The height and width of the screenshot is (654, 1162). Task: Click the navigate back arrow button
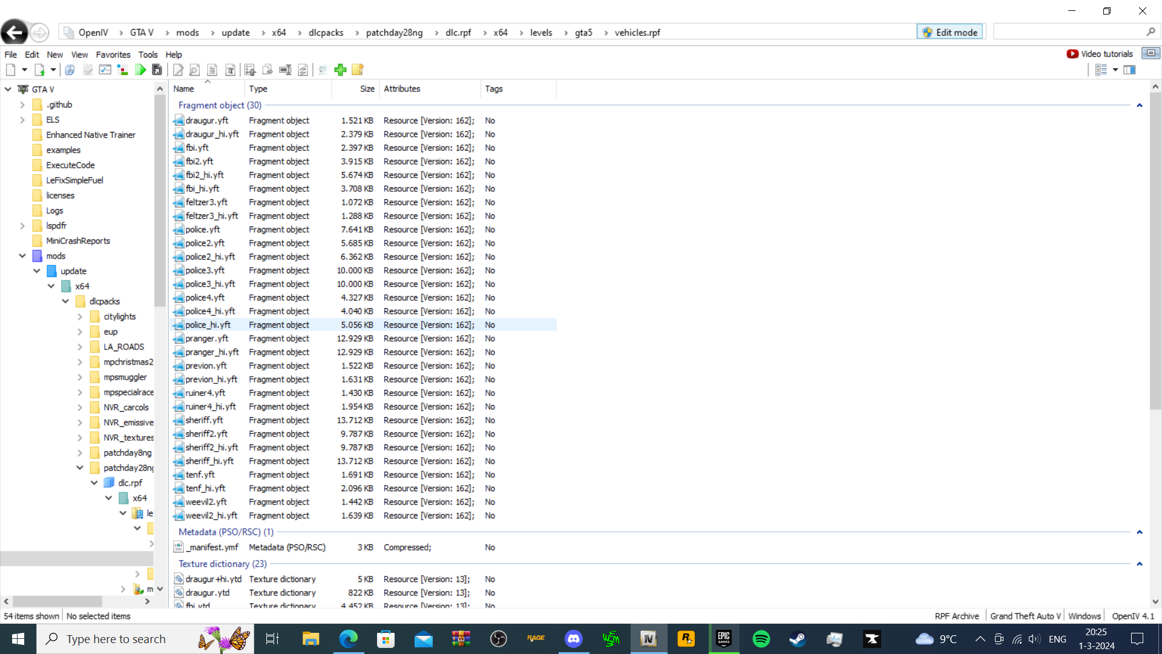click(15, 32)
